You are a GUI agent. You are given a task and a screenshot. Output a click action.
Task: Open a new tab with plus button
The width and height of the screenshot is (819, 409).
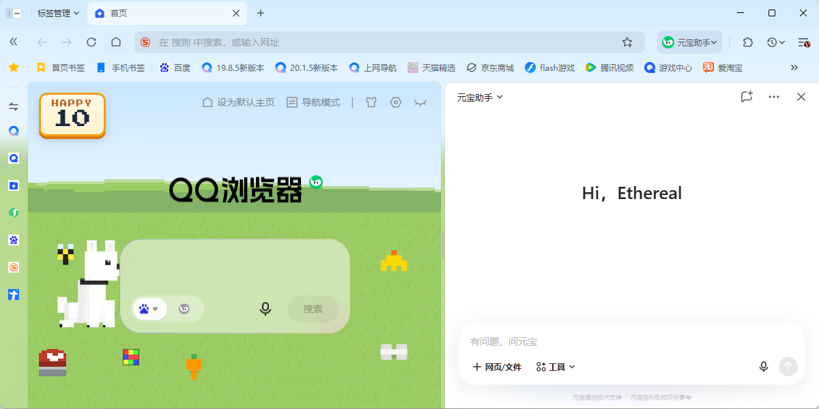[x=261, y=13]
